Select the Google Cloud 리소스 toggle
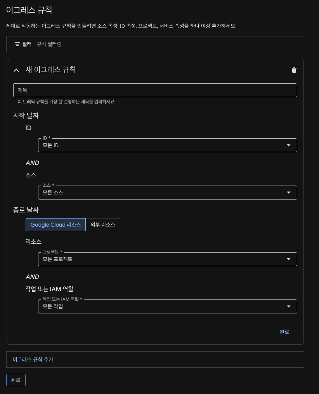 55,225
